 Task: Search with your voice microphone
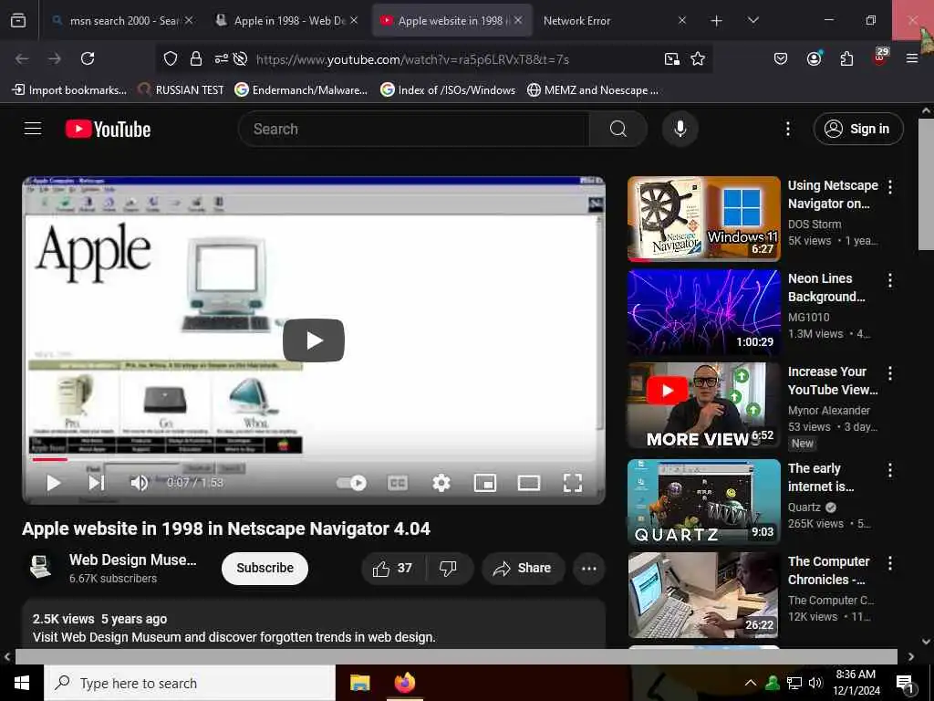[680, 129]
